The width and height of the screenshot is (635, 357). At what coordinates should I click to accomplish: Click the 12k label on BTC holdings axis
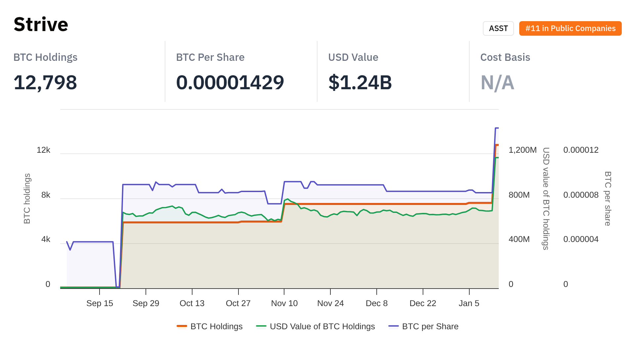[x=43, y=150]
